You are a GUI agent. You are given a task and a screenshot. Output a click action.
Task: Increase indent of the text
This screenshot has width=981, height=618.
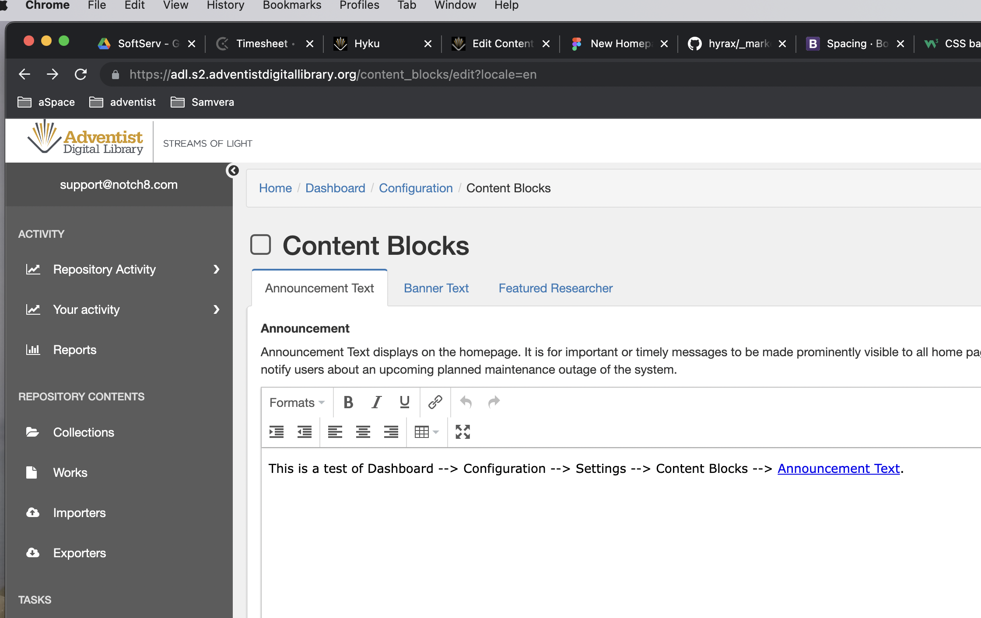click(x=277, y=432)
